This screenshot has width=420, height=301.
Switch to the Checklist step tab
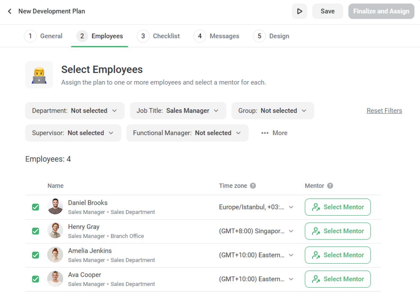[158, 36]
